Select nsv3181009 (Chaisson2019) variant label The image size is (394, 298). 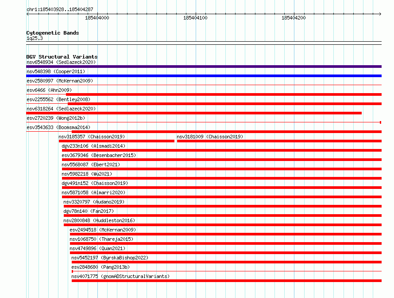click(x=210, y=137)
